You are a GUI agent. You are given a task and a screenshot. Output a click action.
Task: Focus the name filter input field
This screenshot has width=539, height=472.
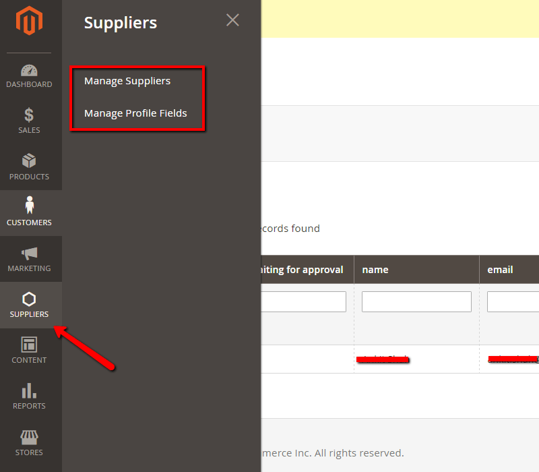pyautogui.click(x=416, y=301)
